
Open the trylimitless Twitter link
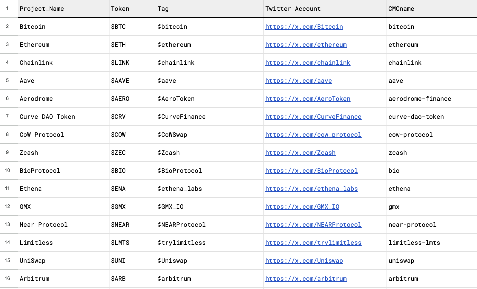point(313,243)
